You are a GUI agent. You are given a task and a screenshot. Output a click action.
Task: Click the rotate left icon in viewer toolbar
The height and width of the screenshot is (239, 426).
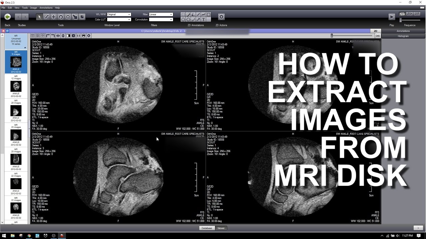click(53, 36)
